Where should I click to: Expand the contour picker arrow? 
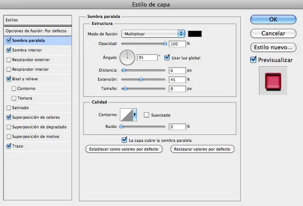click(x=135, y=115)
